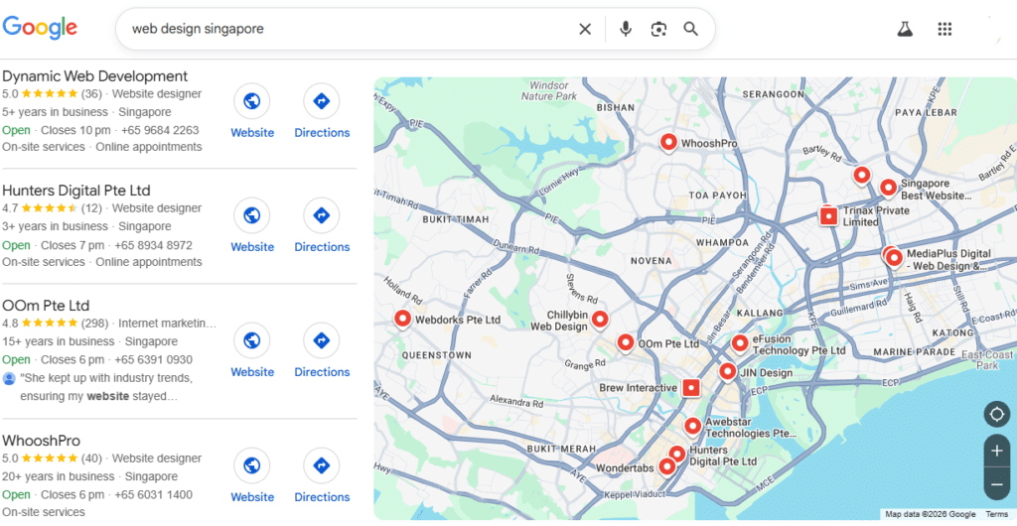Open search by image camera icon
The image size is (1017, 526).
(x=659, y=29)
